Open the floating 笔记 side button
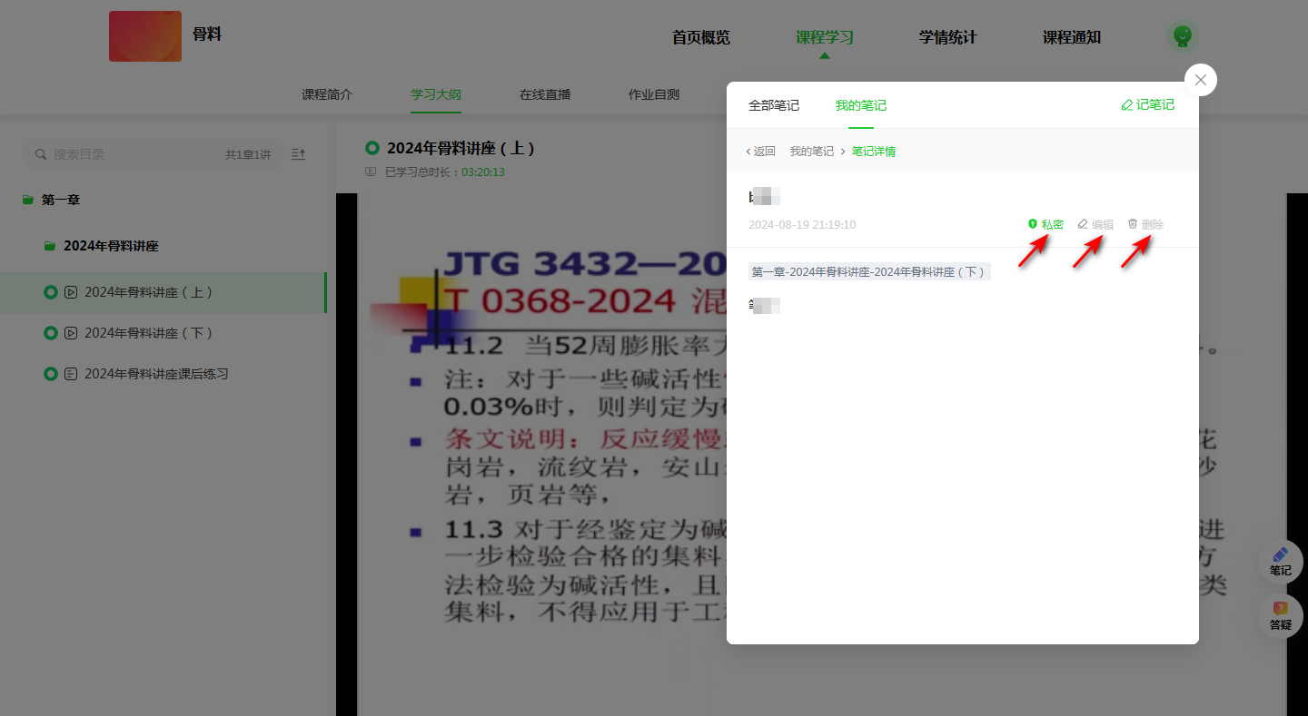This screenshot has height=716, width=1308. (1280, 561)
